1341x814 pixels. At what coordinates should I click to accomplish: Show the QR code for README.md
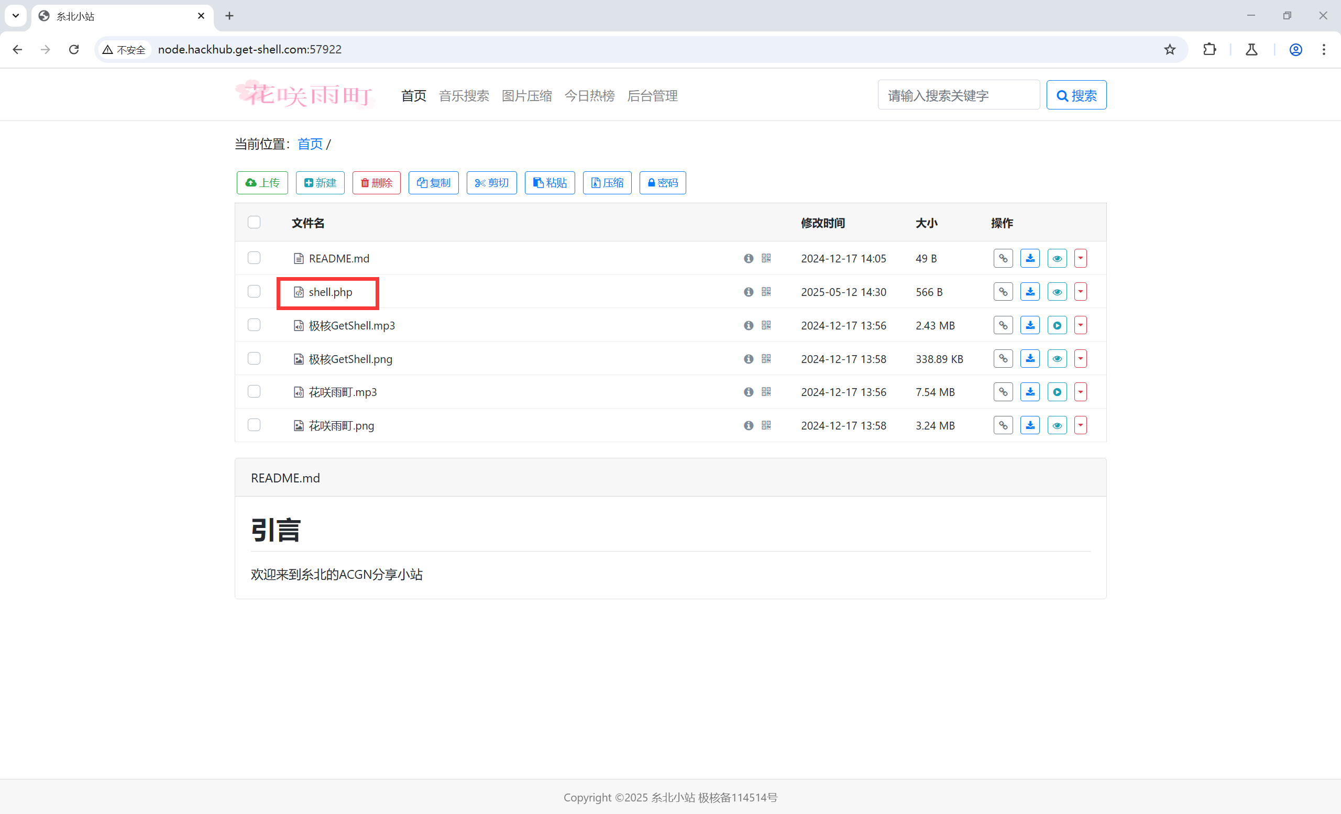(766, 258)
